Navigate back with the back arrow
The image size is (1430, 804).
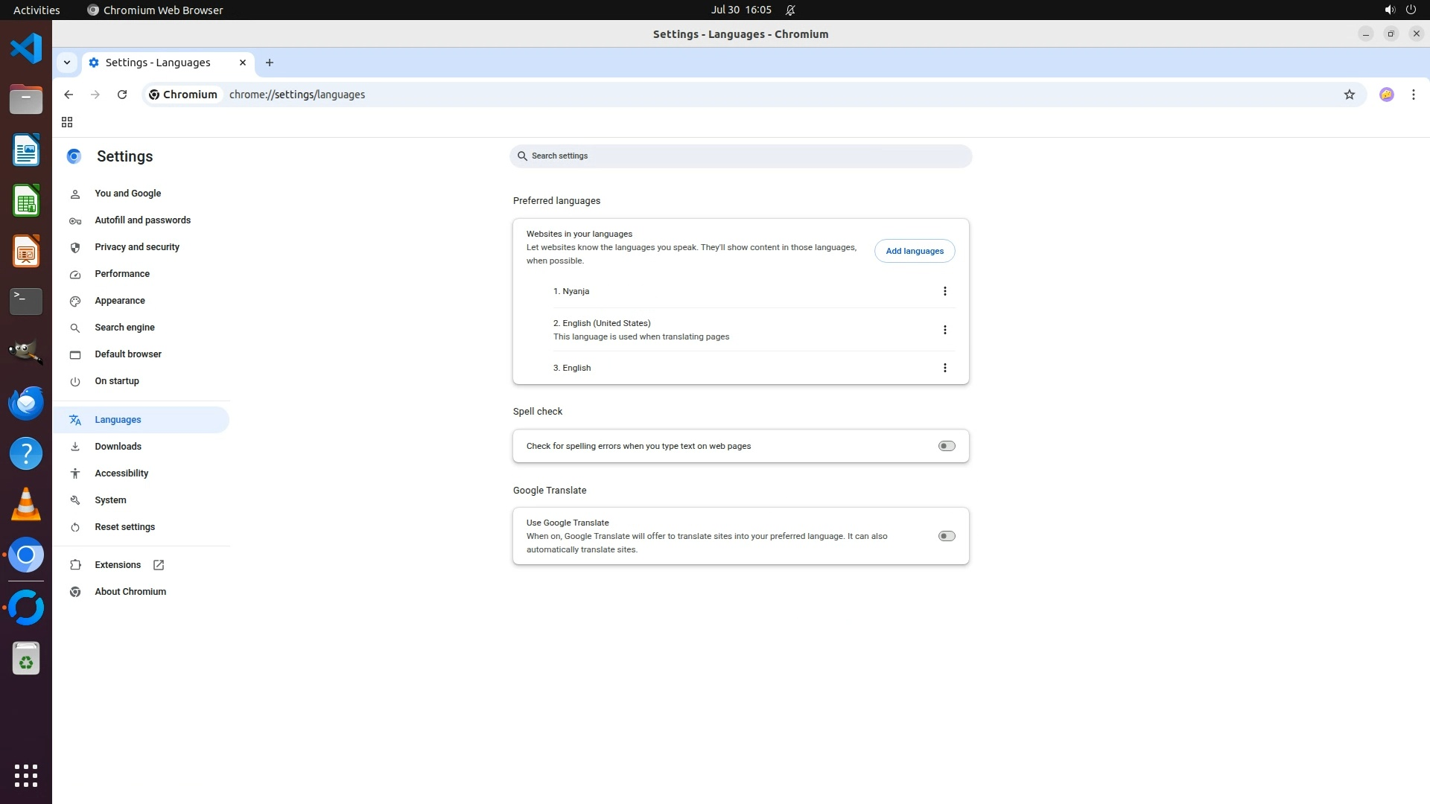pyautogui.click(x=69, y=95)
